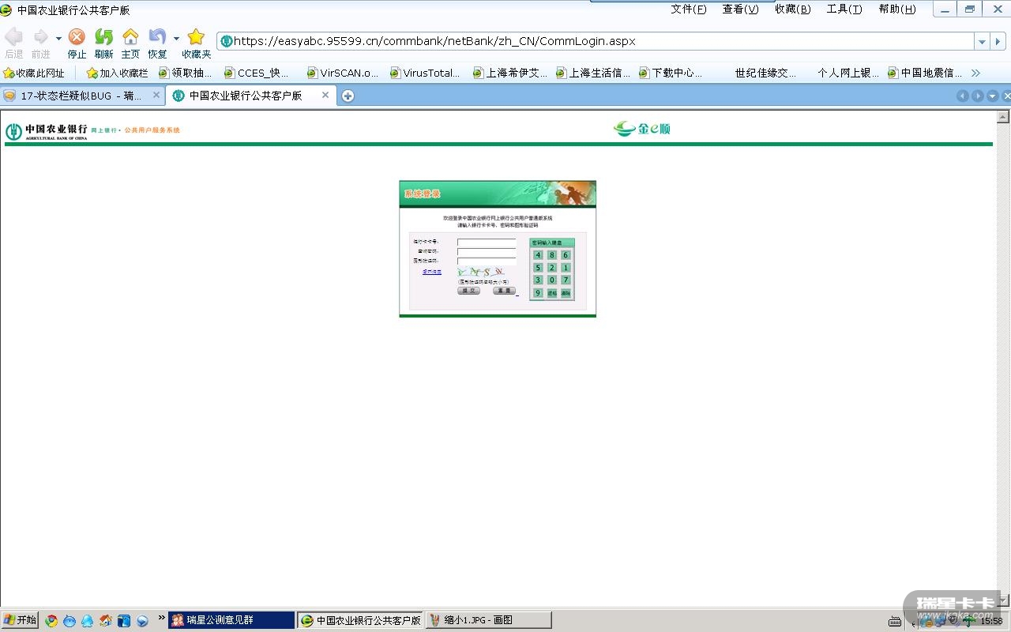Open the 收藏夹 favorites star icon
The image size is (1011, 632).
[196, 37]
